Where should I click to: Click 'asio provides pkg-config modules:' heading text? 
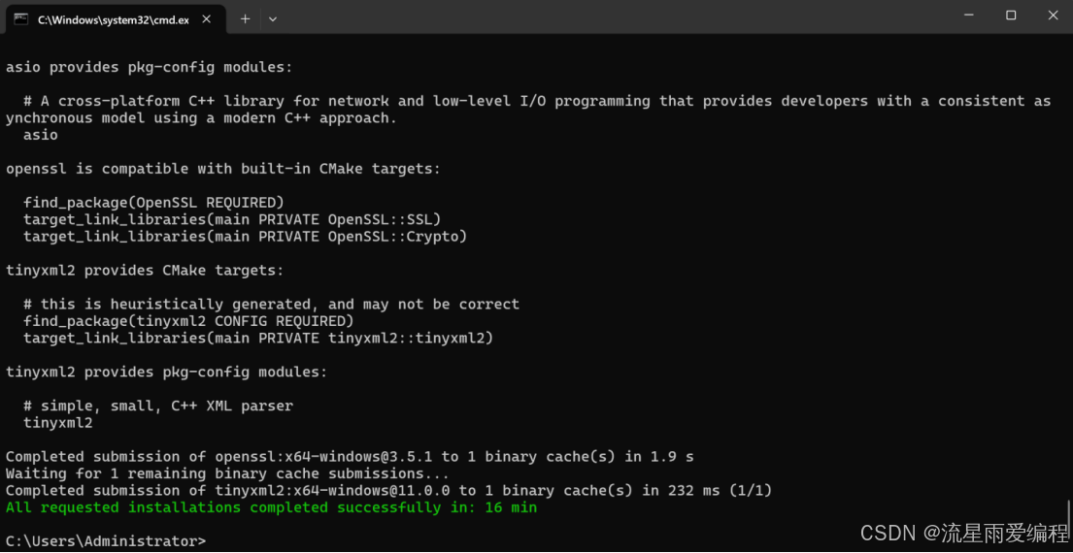point(149,67)
